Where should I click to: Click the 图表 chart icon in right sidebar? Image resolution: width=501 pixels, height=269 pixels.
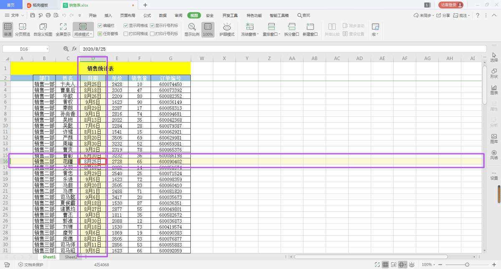click(494, 89)
